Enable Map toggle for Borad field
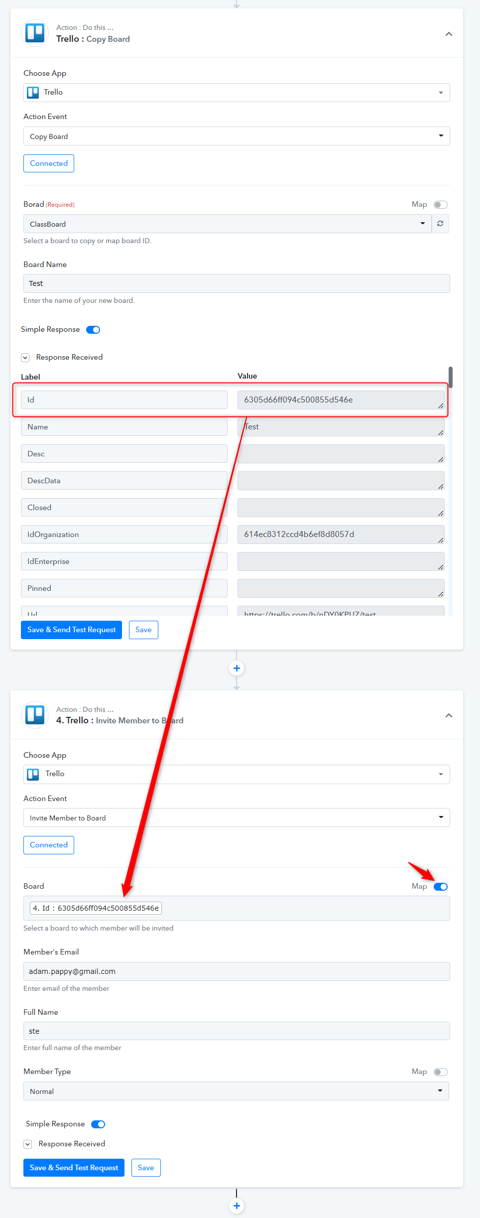Screen dimensions: 480x1218 (441, 205)
